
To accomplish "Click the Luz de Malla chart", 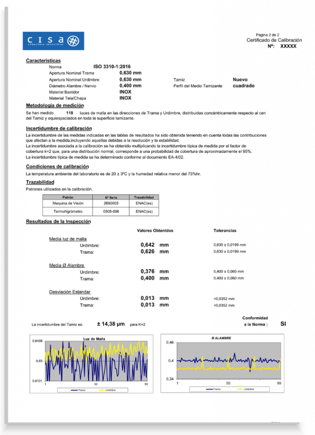I will coord(96,362).
